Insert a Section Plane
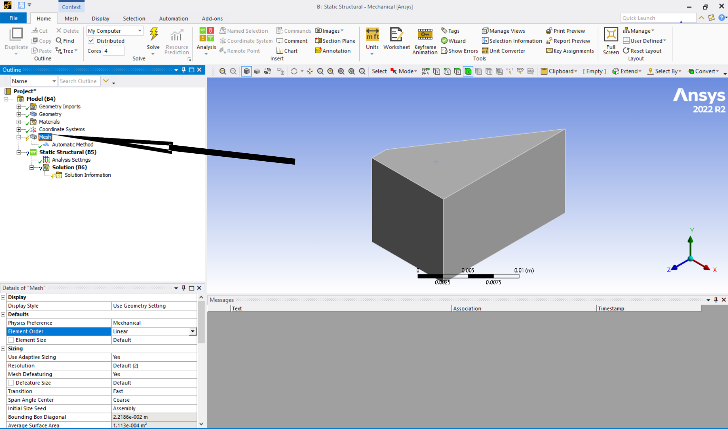728x429 pixels. 335,41
